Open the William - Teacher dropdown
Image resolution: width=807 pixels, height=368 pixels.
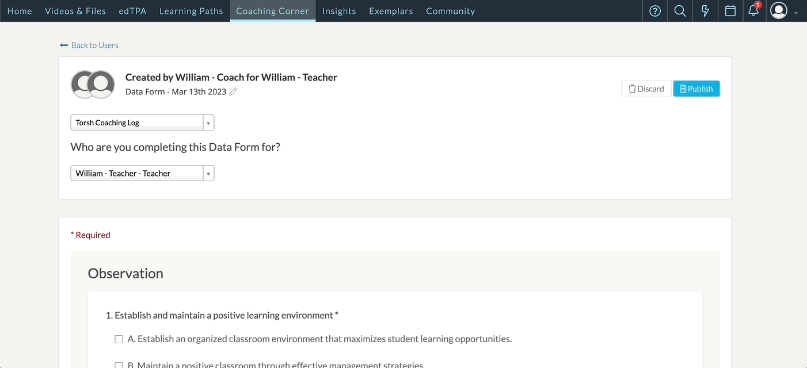point(208,173)
